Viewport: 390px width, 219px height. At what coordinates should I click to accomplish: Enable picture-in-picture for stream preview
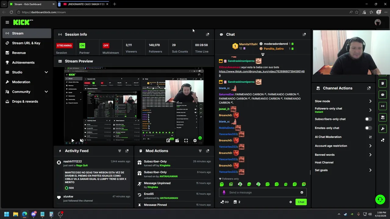[x=168, y=141]
